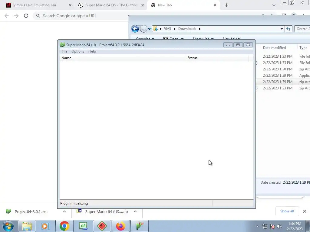Select the New Tab browser tab

pyautogui.click(x=165, y=5)
